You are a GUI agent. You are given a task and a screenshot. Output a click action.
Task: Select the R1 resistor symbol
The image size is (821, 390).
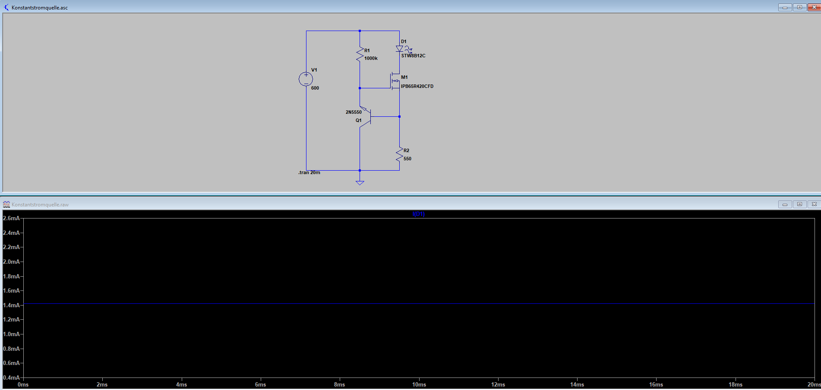360,54
